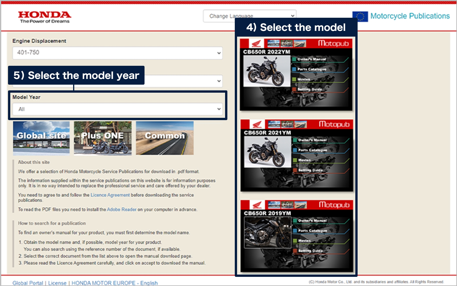Viewport: 457px width, 286px height.
Task: Click the Honda logo in header
Action: 45,17
